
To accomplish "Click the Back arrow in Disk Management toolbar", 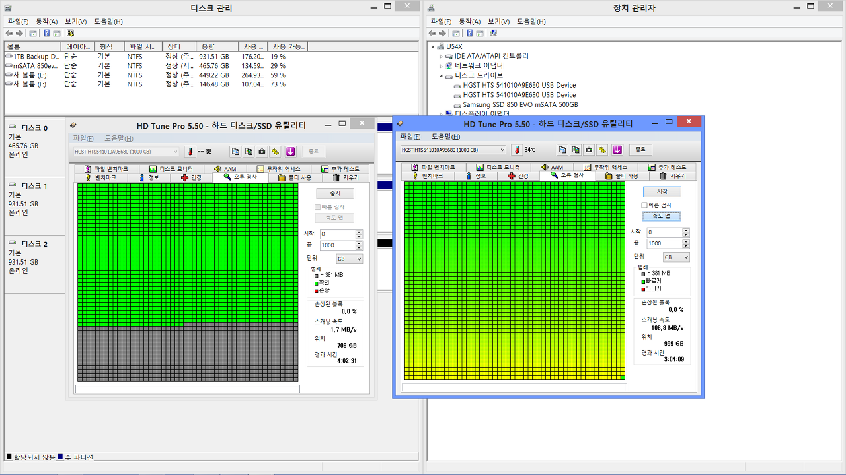I will tap(9, 33).
